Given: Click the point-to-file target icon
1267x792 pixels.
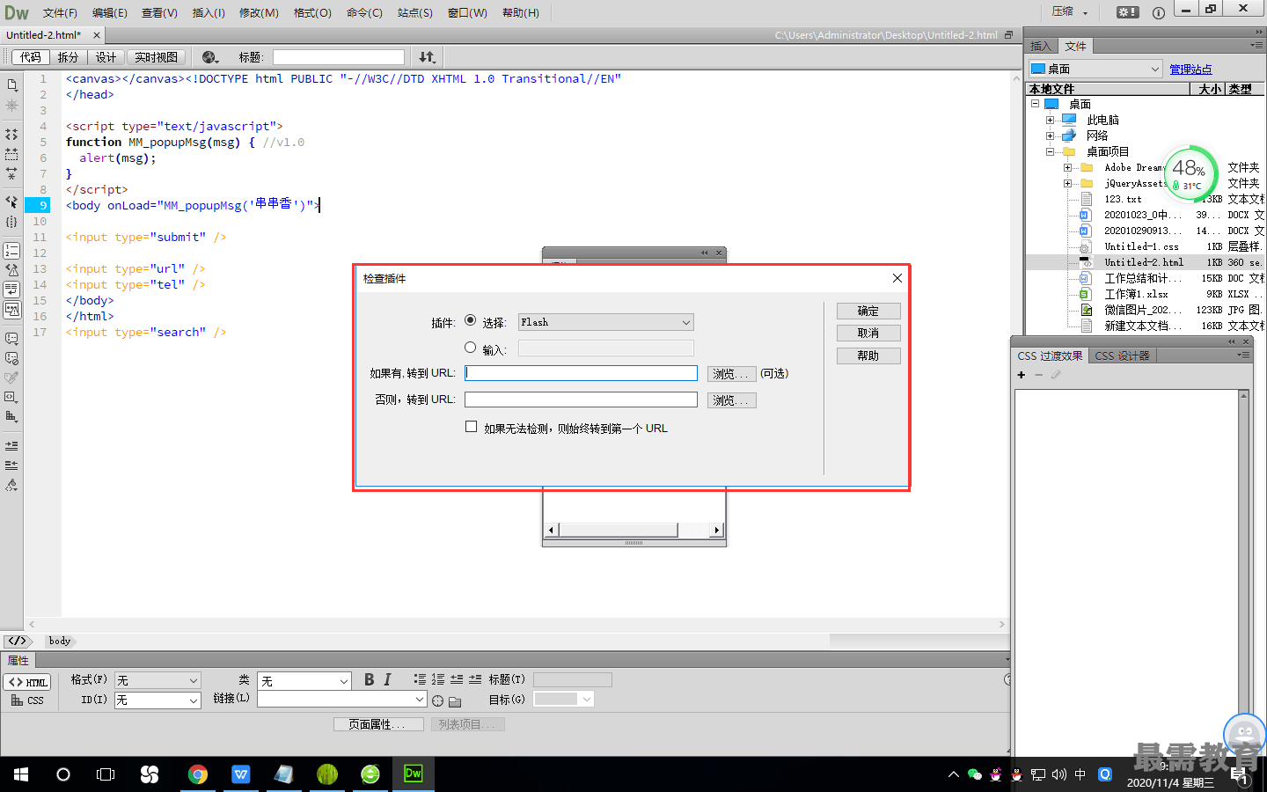Looking at the screenshot, I should 437,700.
